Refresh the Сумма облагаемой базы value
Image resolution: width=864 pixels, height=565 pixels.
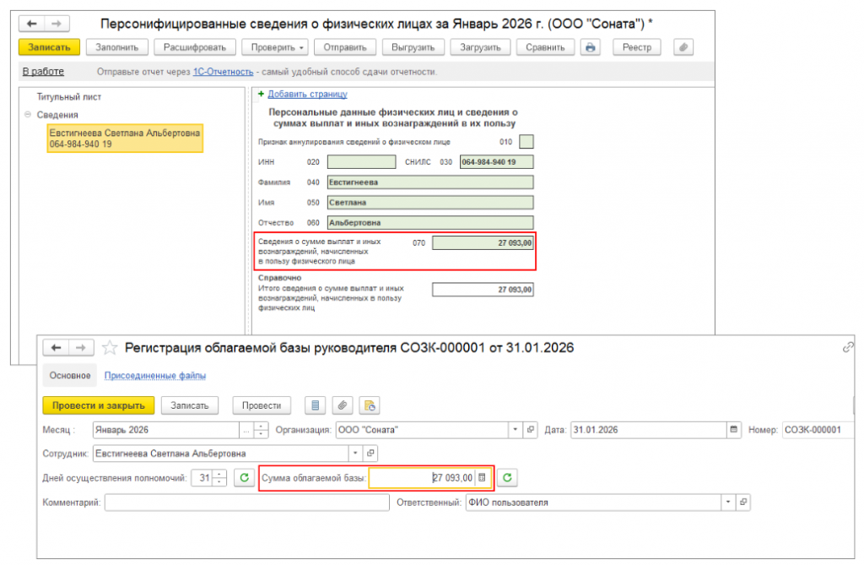[507, 477]
